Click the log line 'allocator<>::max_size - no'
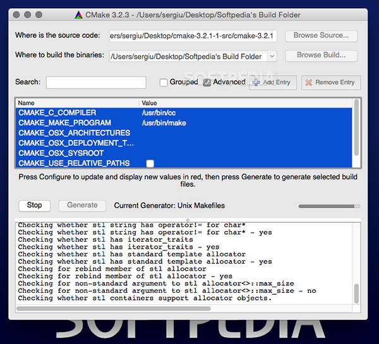This screenshot has height=344, width=379. (259, 291)
